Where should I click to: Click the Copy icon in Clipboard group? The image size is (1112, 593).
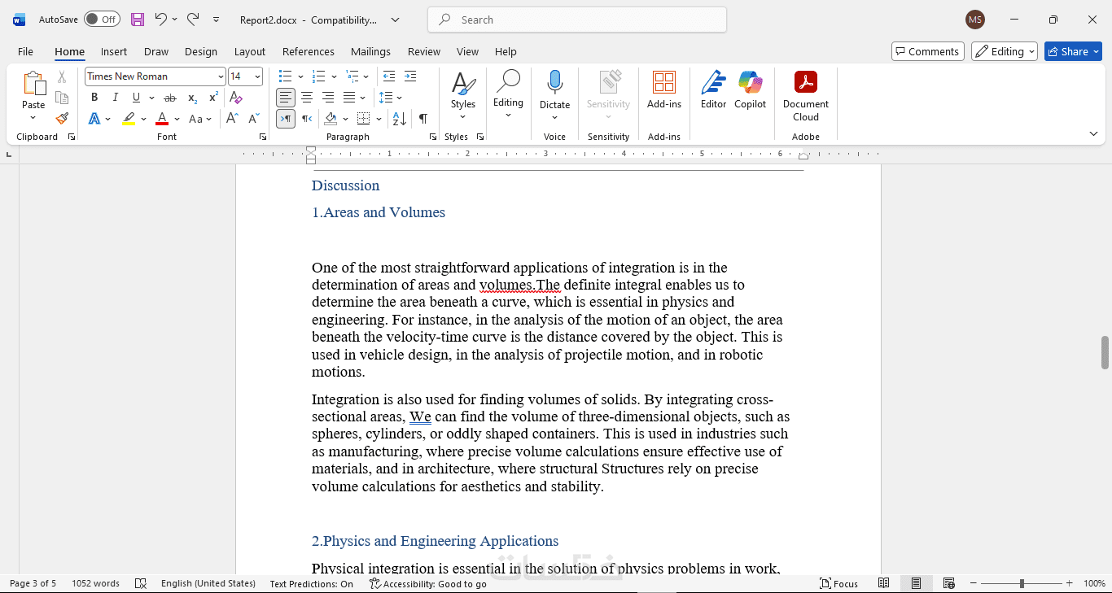pos(62,98)
